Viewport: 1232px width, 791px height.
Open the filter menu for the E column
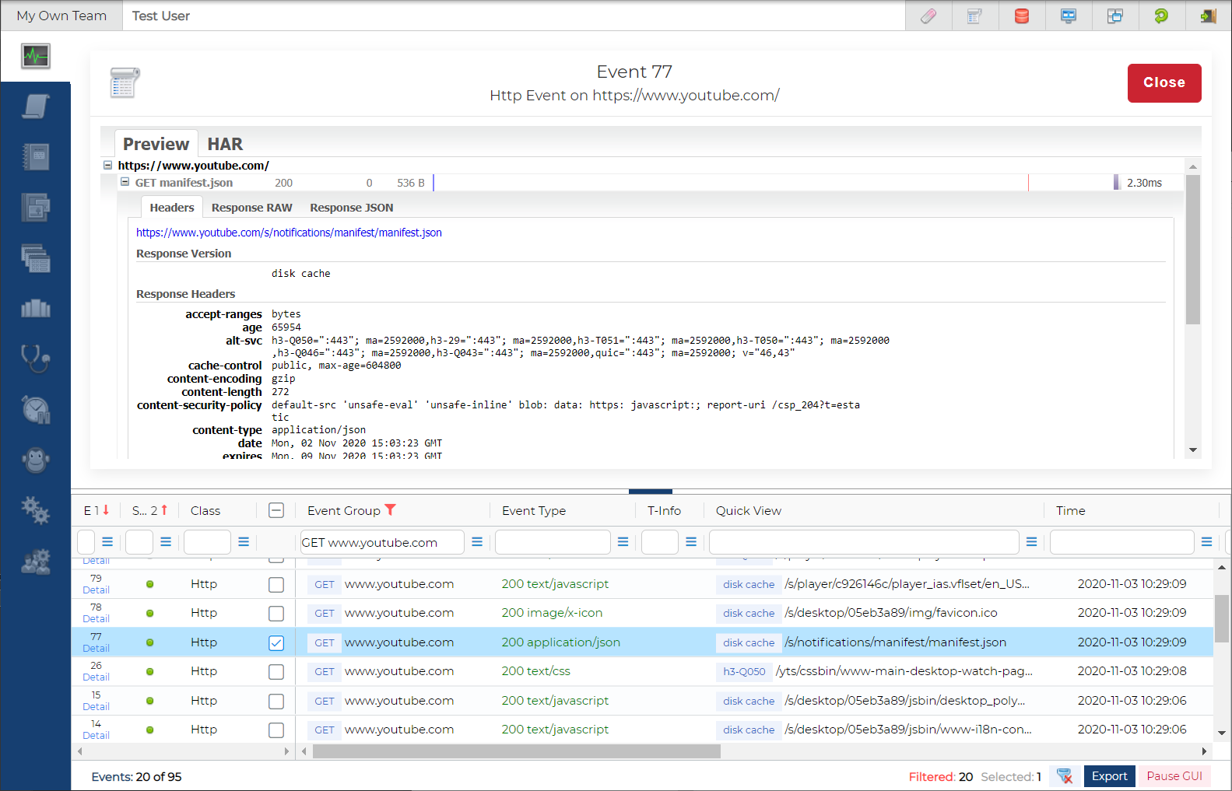tap(107, 542)
